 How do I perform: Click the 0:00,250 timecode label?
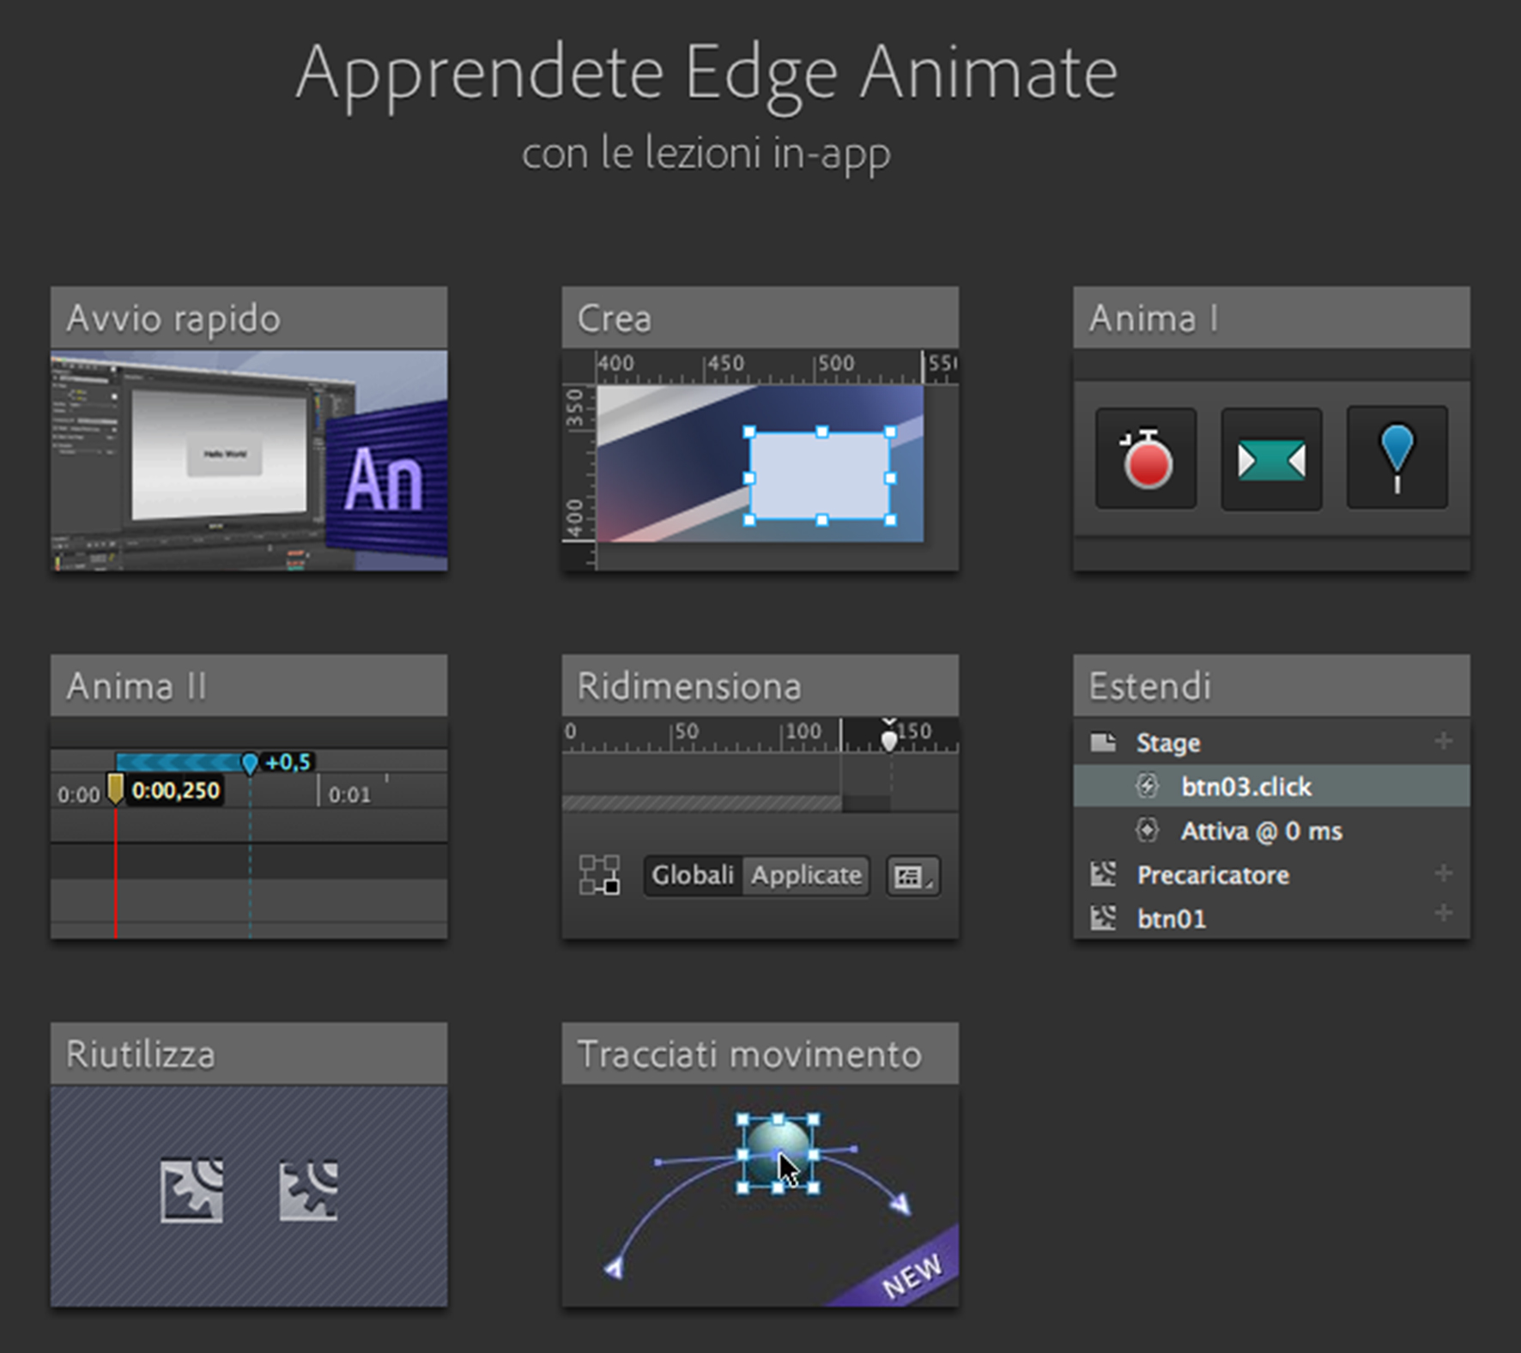pyautogui.click(x=176, y=790)
